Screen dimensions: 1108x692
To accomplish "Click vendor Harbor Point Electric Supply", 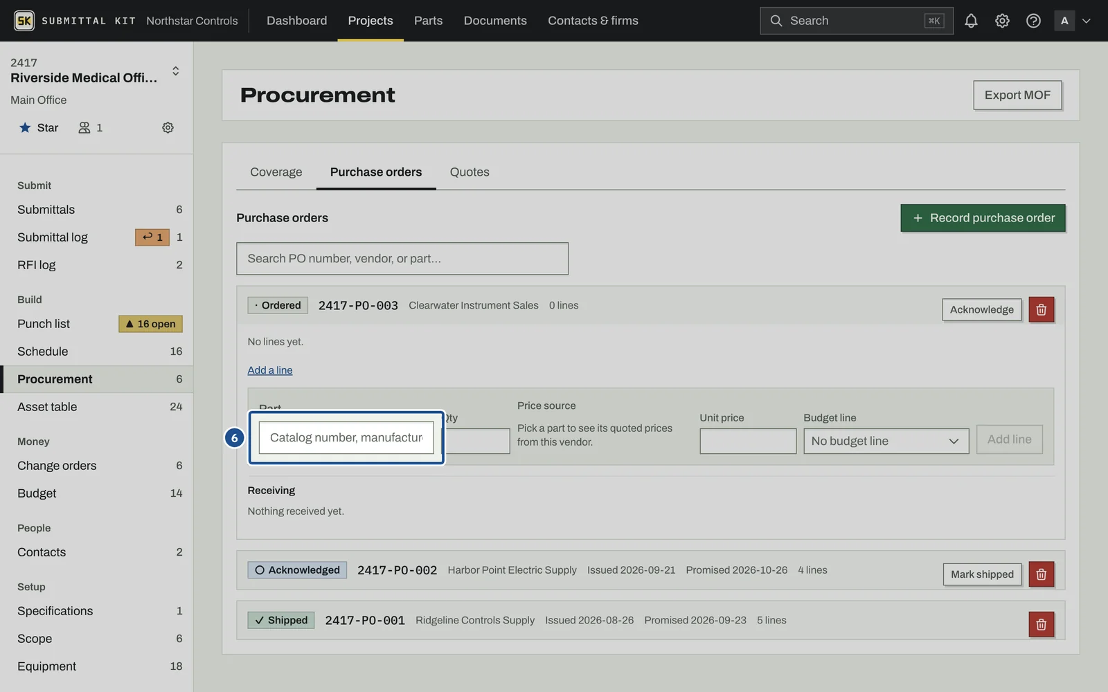I will (x=512, y=570).
